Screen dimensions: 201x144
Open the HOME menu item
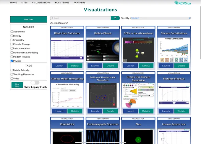point(14,3)
